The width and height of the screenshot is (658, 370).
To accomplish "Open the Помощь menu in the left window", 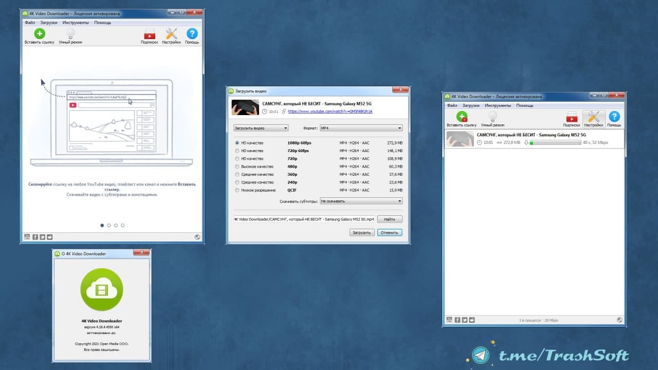I will coord(102,23).
